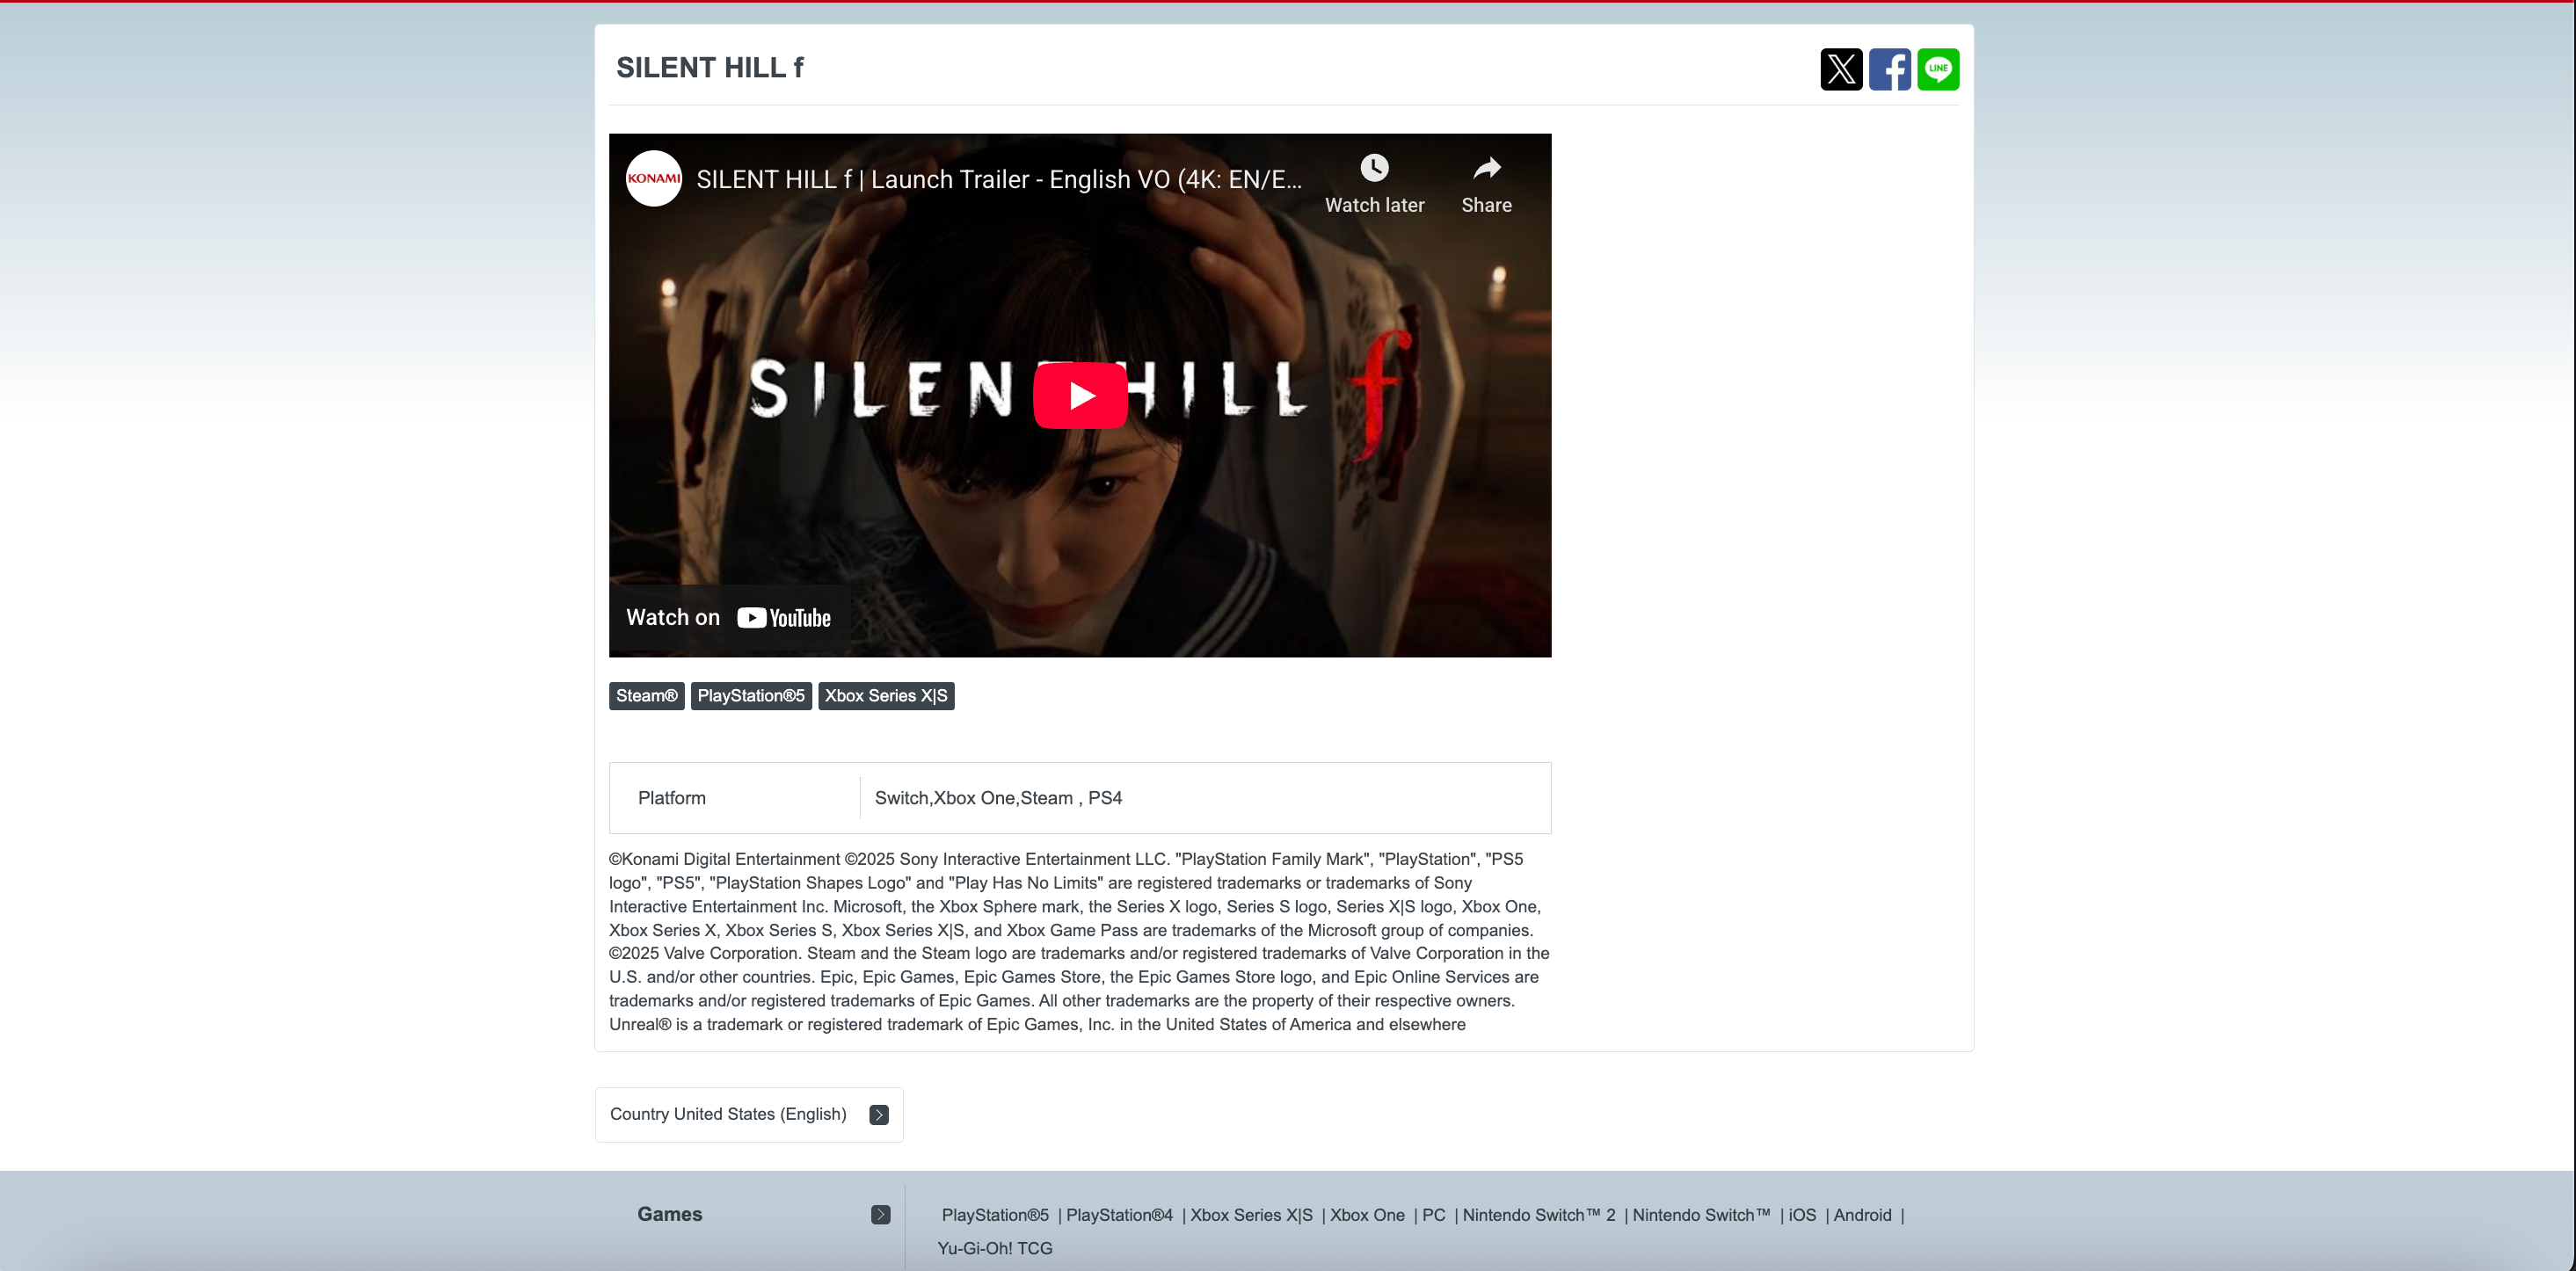
Task: Select the PlayStation®5 platform tag
Action: coord(751,696)
